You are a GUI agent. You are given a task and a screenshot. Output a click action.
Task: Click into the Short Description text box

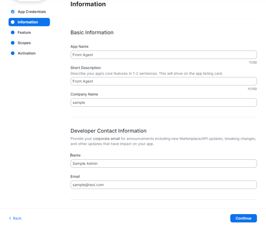click(164, 81)
